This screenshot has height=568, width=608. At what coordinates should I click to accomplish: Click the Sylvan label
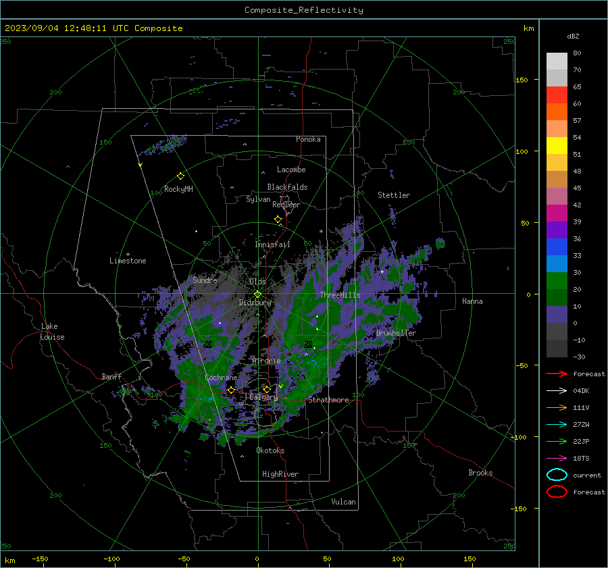(x=258, y=199)
